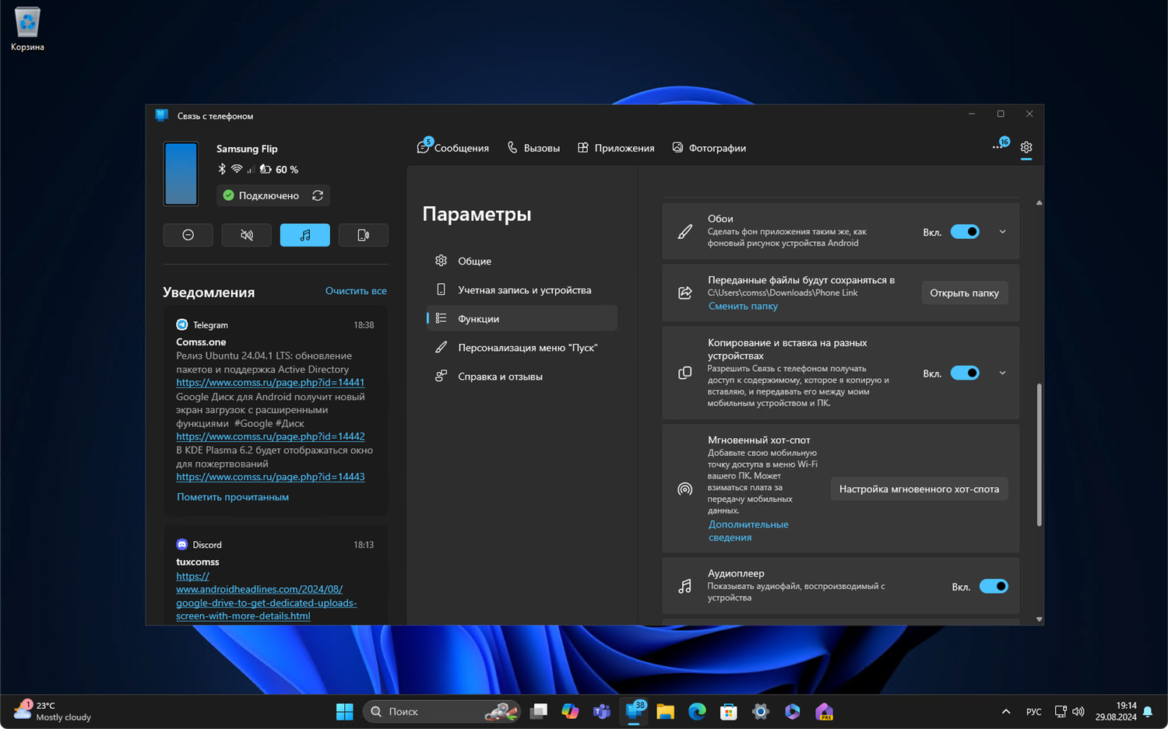Click the Comss.one notification title
The width and height of the screenshot is (1168, 729).
click(201, 342)
